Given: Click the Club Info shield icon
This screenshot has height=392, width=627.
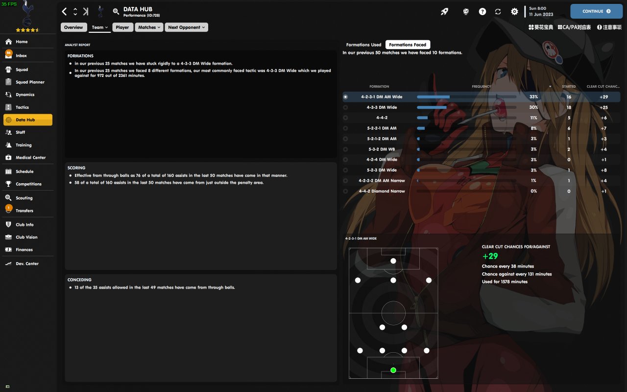Looking at the screenshot, I should coord(8,224).
